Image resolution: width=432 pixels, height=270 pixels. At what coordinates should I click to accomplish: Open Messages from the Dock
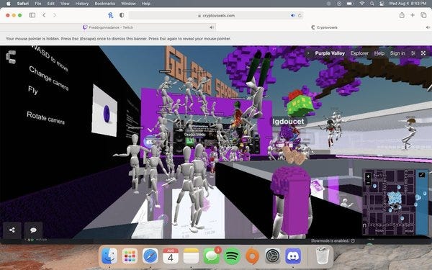tap(211, 256)
